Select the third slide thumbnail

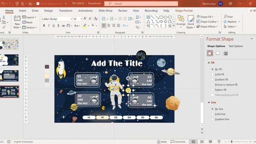[10, 76]
